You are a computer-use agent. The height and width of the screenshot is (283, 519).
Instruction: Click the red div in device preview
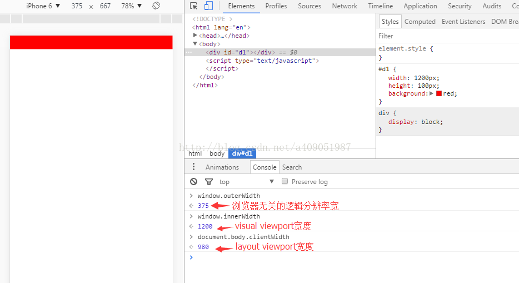point(91,42)
